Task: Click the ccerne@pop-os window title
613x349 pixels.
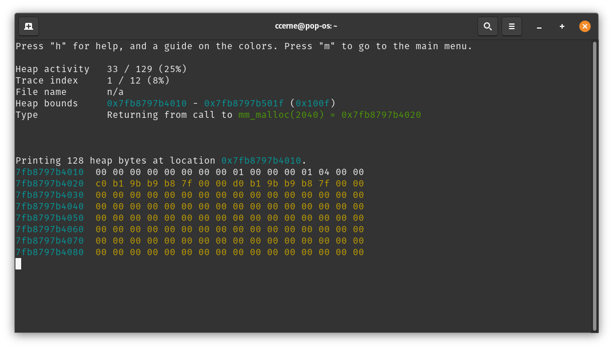Action: 307,26
